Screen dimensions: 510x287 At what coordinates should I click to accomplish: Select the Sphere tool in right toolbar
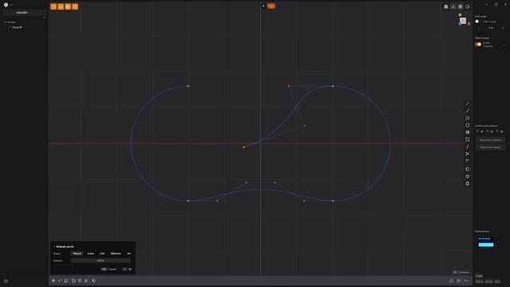click(468, 169)
